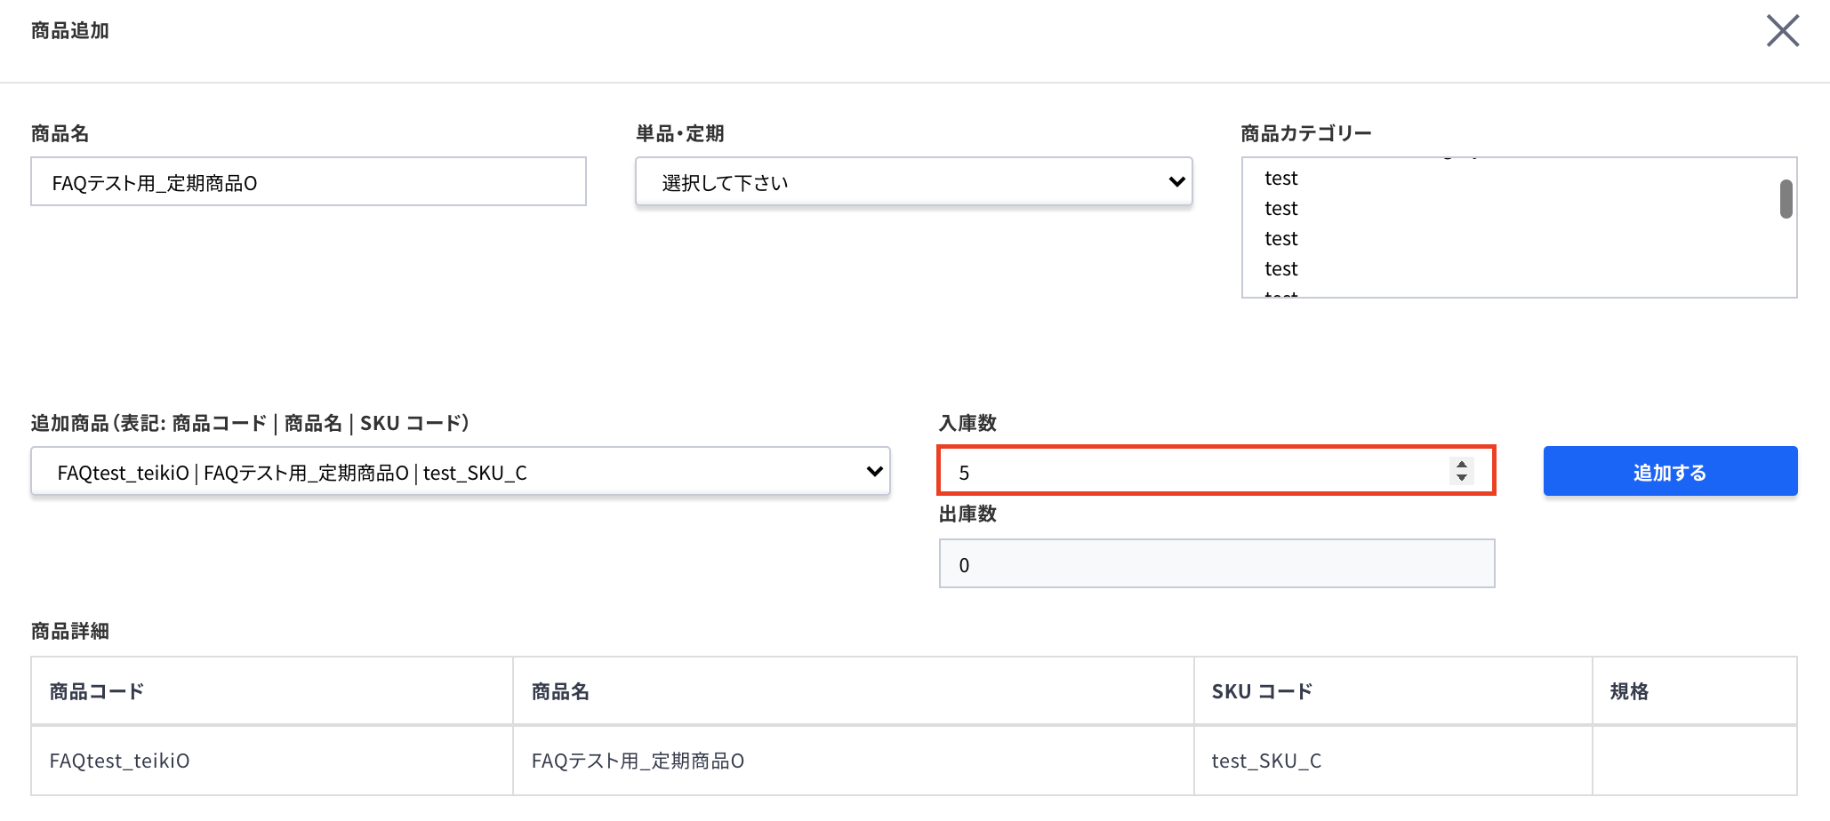Click the FAQテスト用_定期商品O table cell
The height and width of the screenshot is (821, 1830).
[x=854, y=761]
